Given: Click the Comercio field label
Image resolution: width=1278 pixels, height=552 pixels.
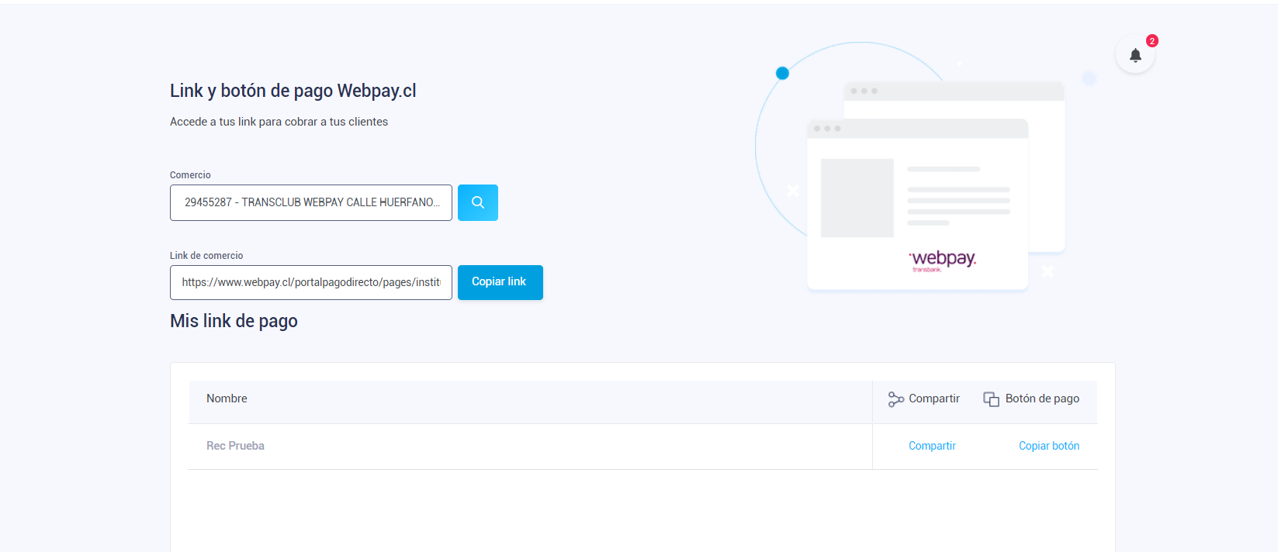Looking at the screenshot, I should [x=190, y=175].
